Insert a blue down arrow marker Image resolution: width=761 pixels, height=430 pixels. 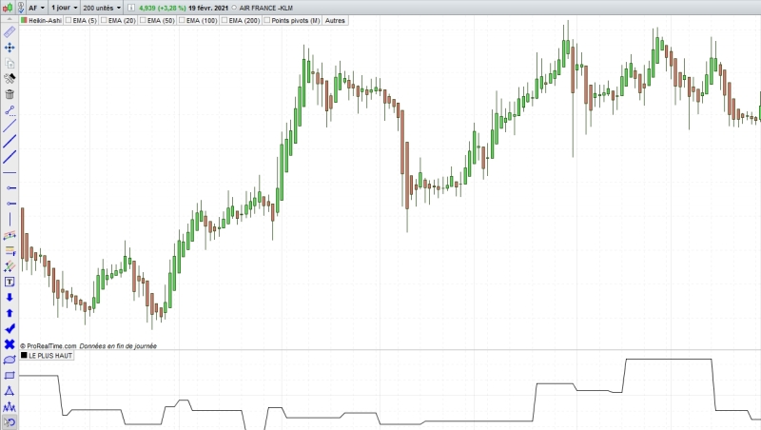coord(10,298)
